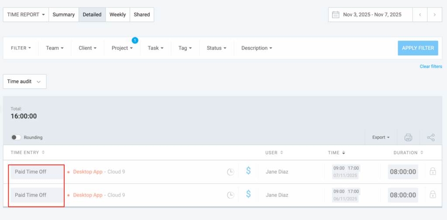Image resolution: width=447 pixels, height=220 pixels.
Task: Go to the next date range arrow
Action: [x=434, y=14]
